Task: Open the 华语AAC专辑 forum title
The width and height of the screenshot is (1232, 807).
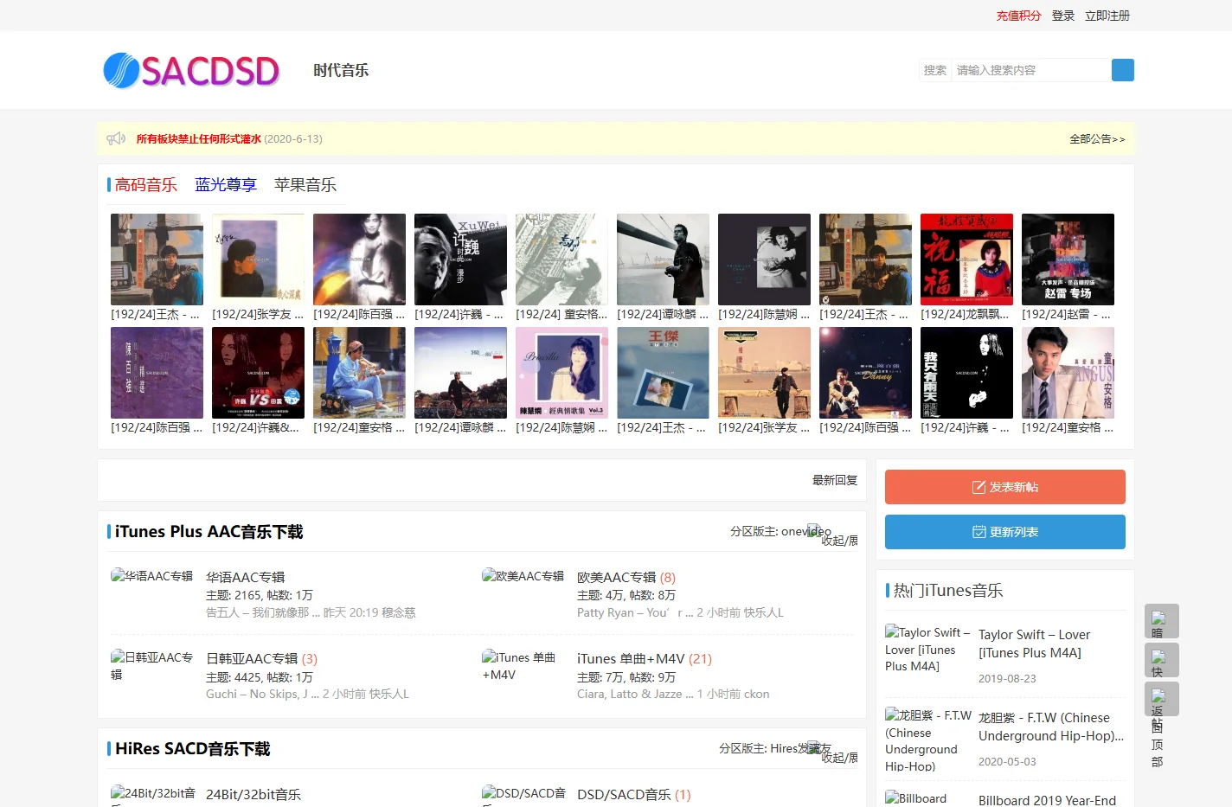Action: pos(245,577)
